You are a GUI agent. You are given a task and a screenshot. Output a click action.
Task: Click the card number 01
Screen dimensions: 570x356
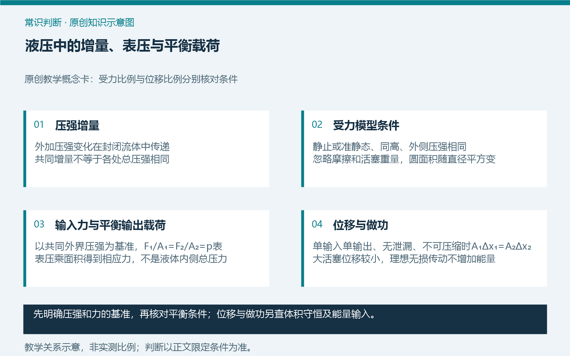click(39, 125)
